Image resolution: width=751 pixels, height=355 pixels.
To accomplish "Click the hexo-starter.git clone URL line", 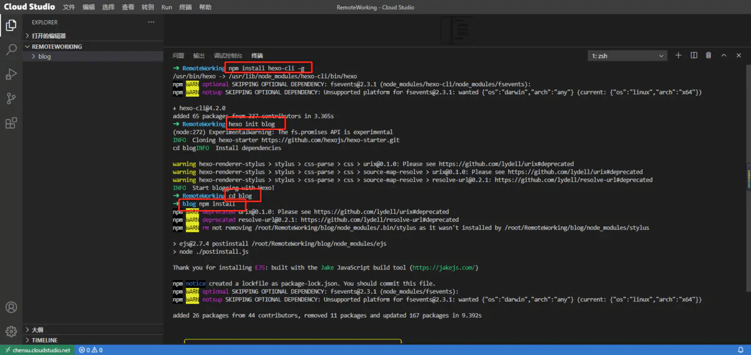I will tap(287, 140).
